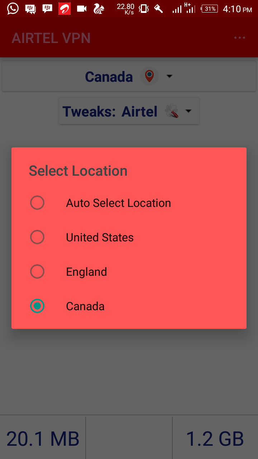Select the Auto Select Location radio button
The image size is (258, 459).
click(37, 203)
